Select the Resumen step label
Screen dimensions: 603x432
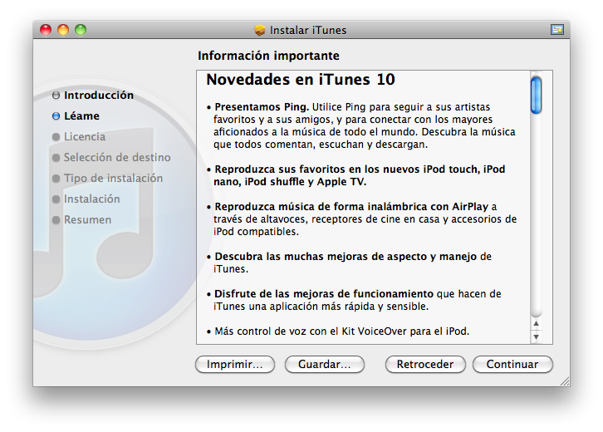tap(88, 219)
